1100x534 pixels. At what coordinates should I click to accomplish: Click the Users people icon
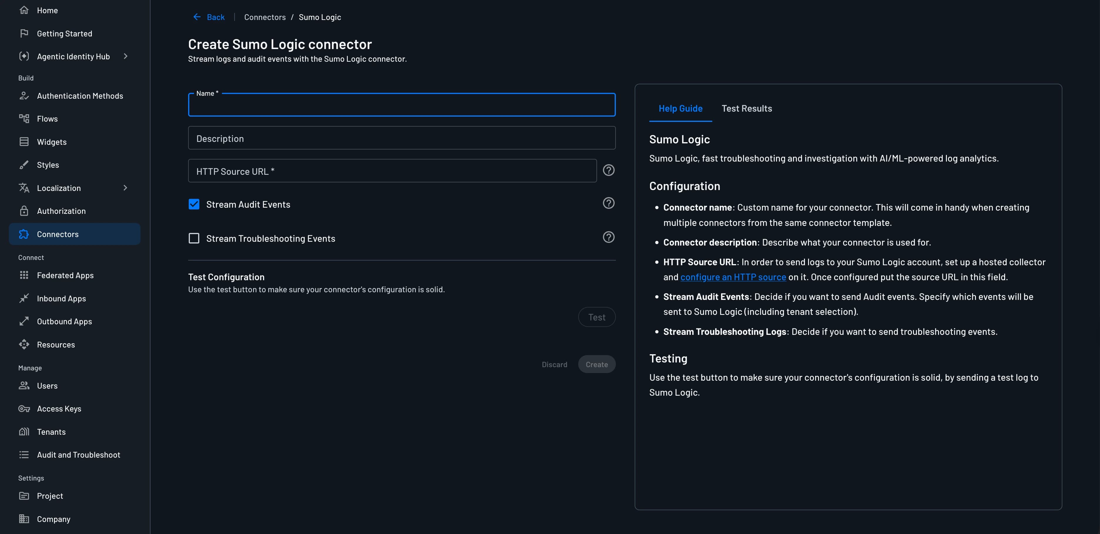pos(24,386)
